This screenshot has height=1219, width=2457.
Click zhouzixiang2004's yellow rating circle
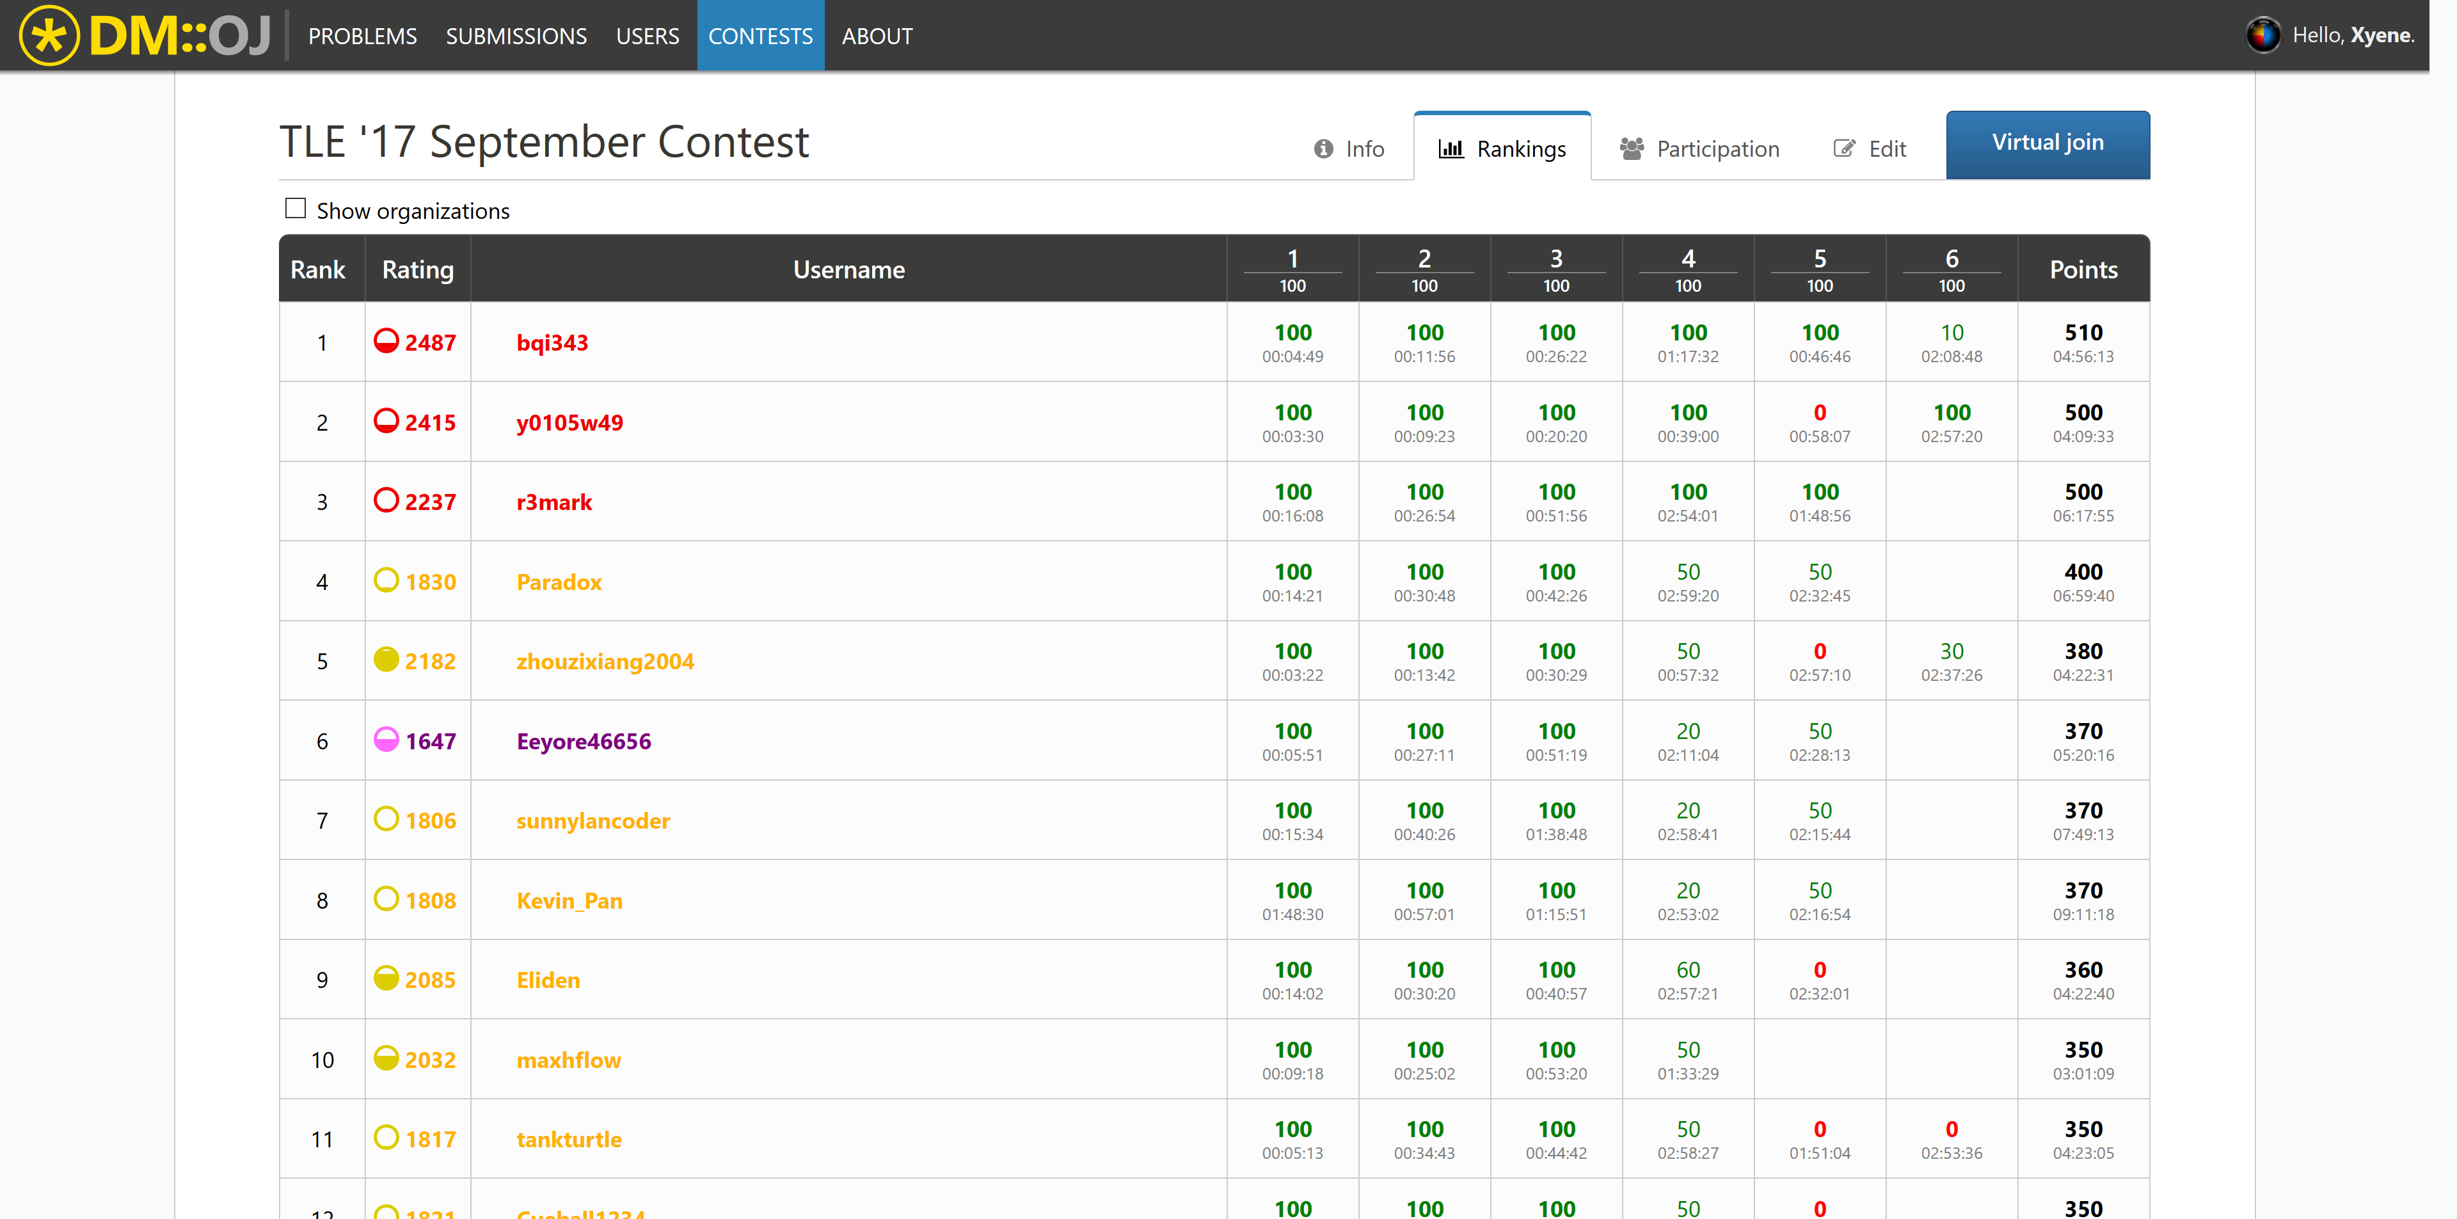(386, 660)
